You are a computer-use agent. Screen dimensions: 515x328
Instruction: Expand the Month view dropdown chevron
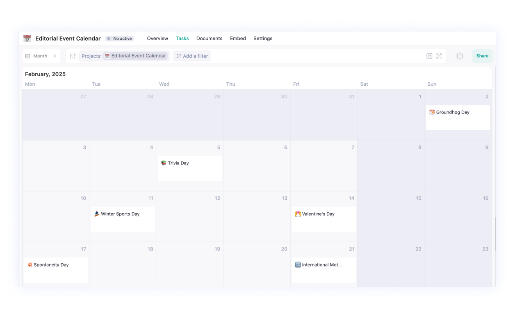[x=55, y=56]
